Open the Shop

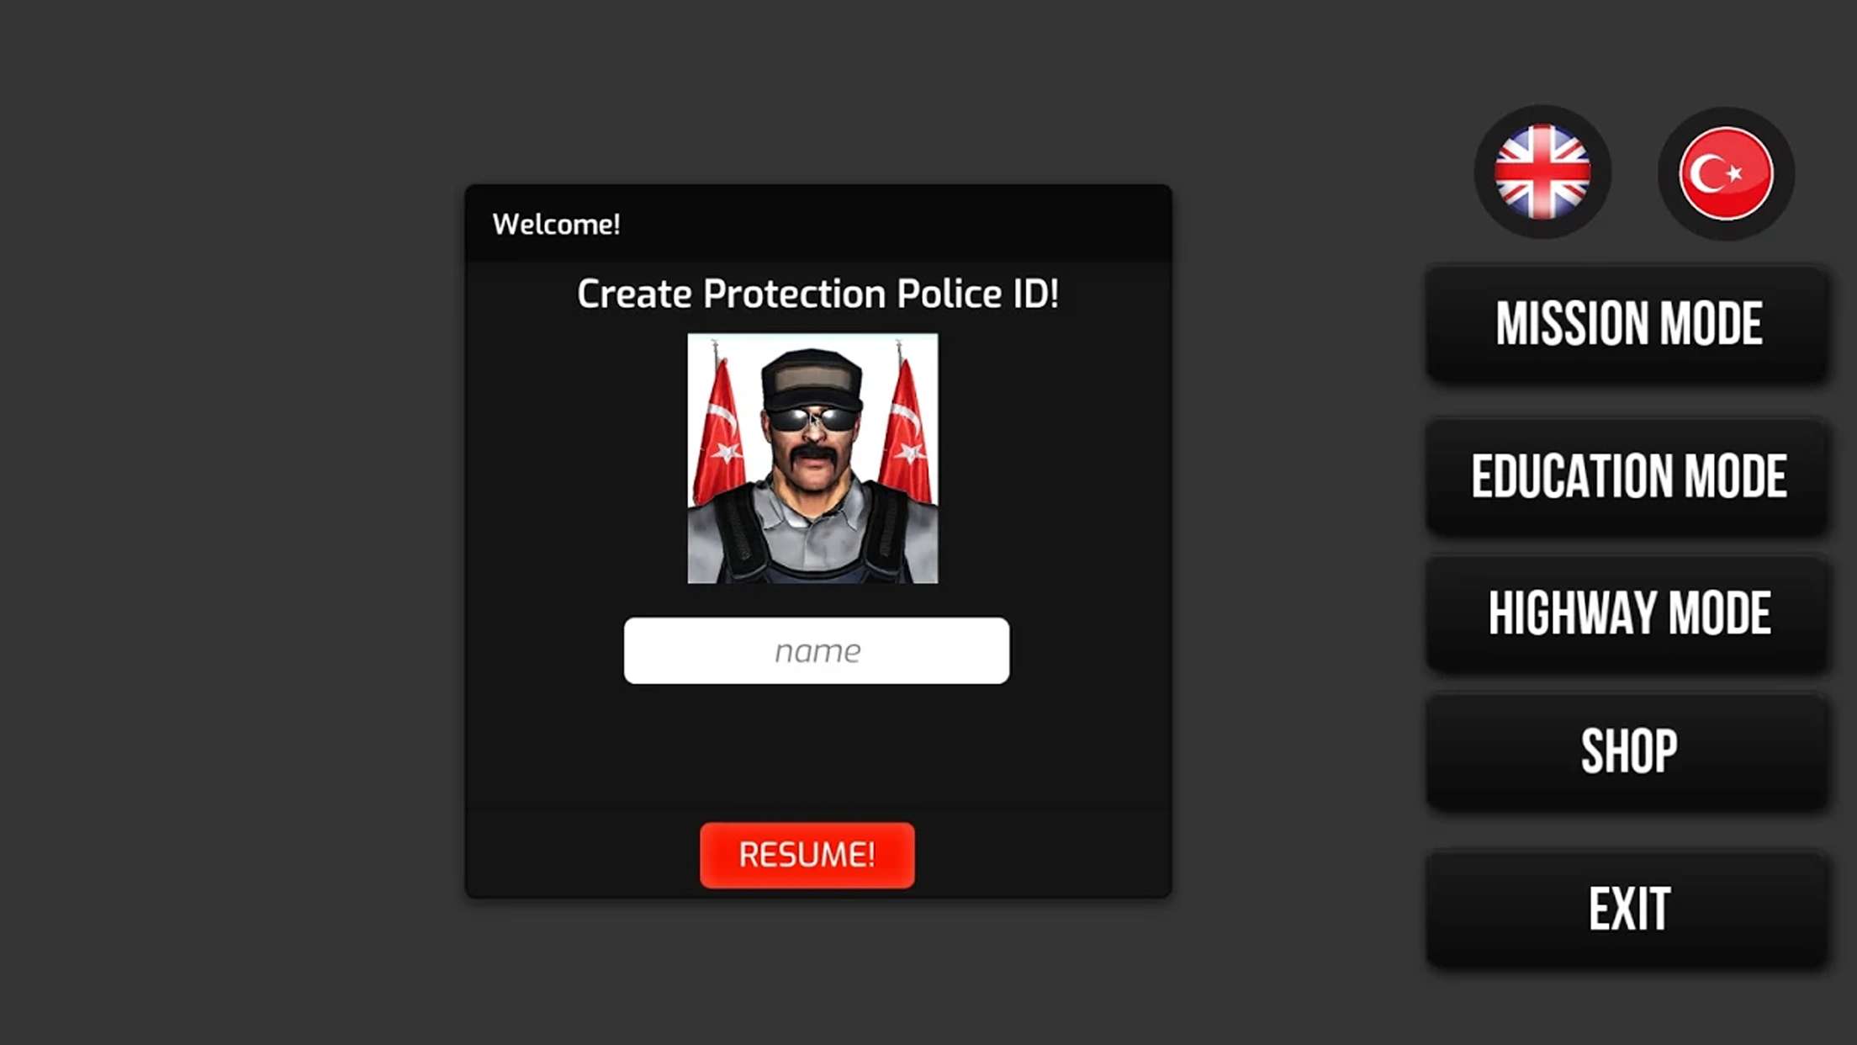1628,751
